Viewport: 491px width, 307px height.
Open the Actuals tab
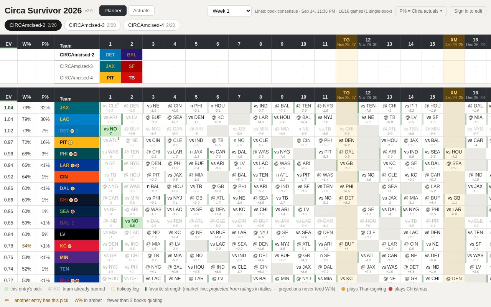[x=141, y=11]
